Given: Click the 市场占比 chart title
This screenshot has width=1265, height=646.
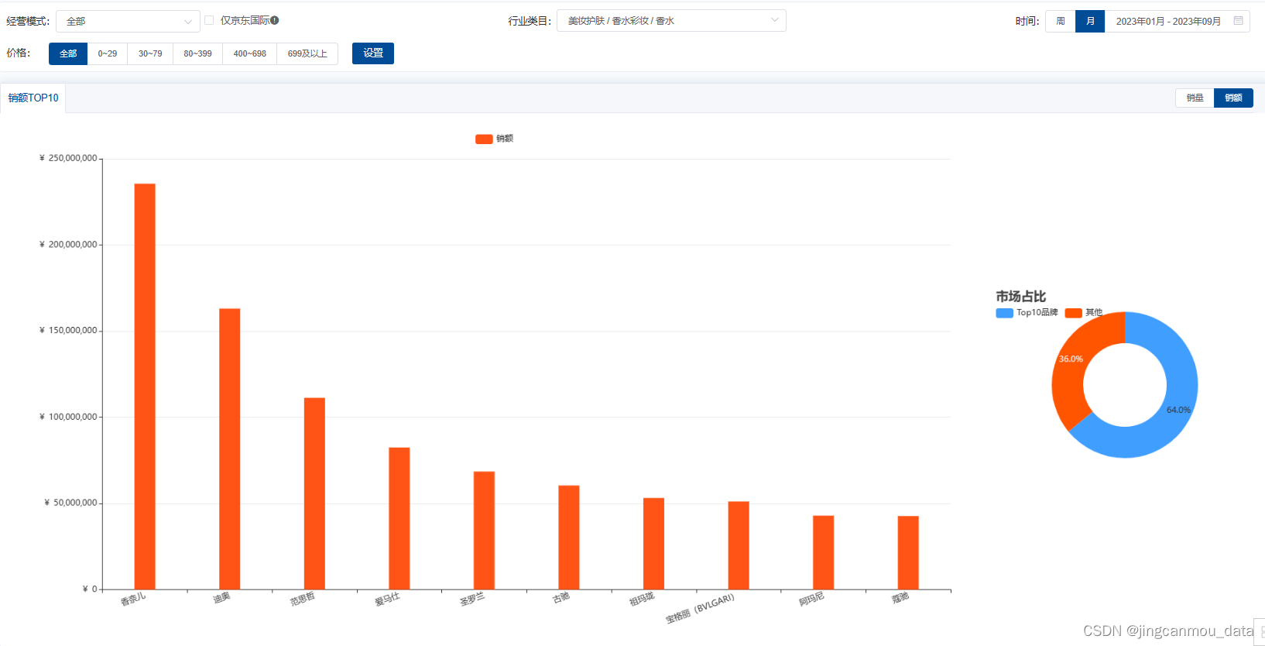Looking at the screenshot, I should pyautogui.click(x=1020, y=297).
